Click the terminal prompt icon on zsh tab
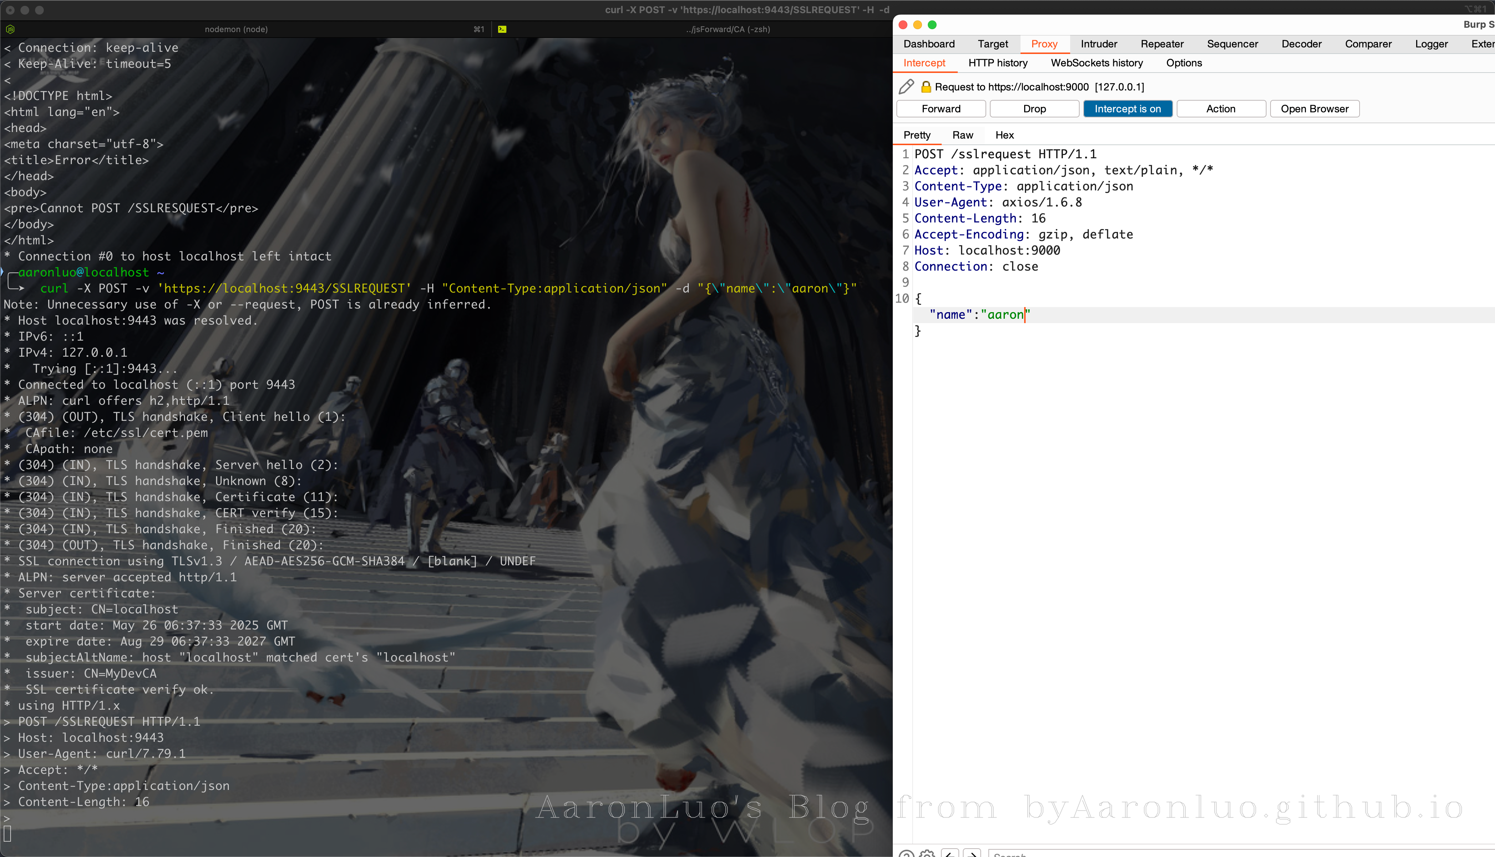The height and width of the screenshot is (857, 1495). click(502, 29)
